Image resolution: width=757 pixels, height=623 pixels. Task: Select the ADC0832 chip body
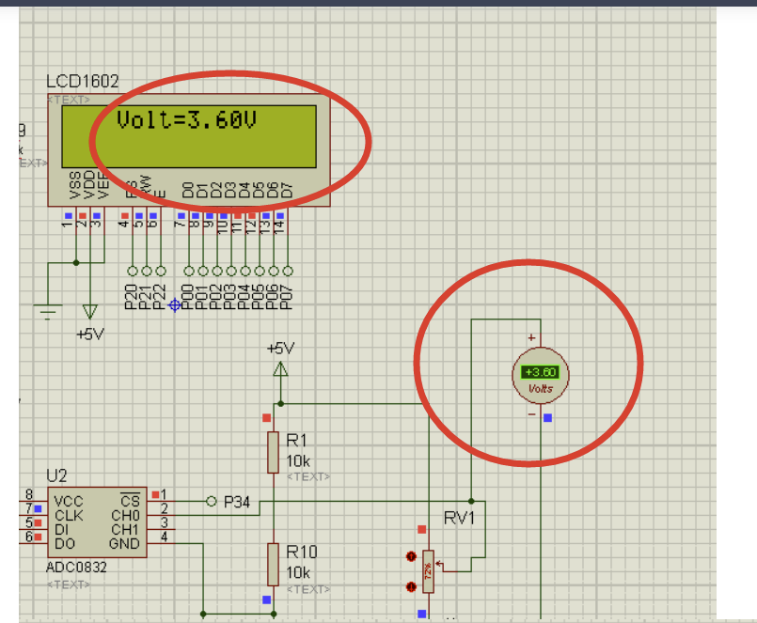(x=97, y=522)
